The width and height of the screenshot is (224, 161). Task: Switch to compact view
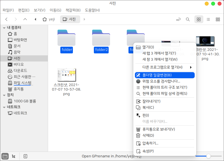click(x=218, y=19)
